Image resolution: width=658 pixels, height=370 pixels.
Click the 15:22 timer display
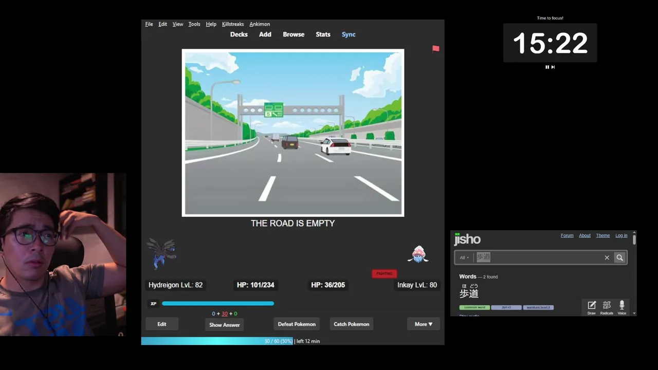tap(550, 43)
